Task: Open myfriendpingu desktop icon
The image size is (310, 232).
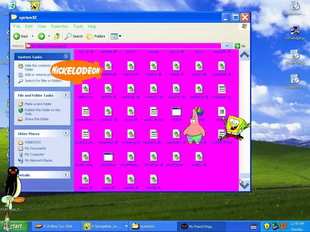Action: (x=295, y=33)
